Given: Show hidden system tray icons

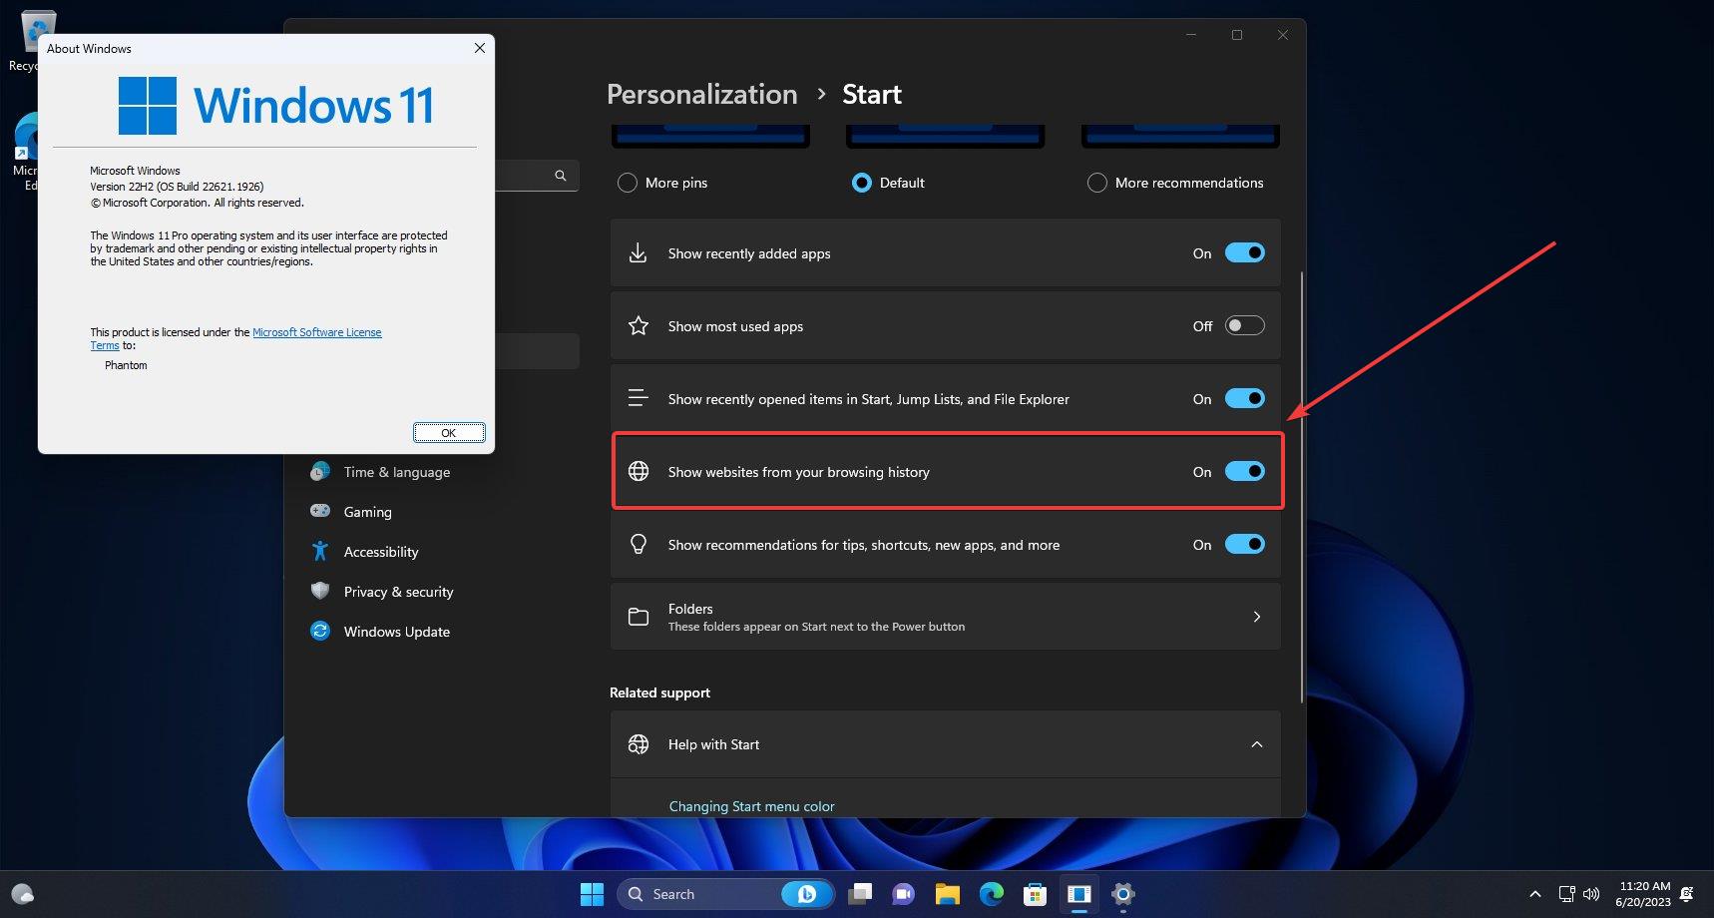Looking at the screenshot, I should point(1535,894).
